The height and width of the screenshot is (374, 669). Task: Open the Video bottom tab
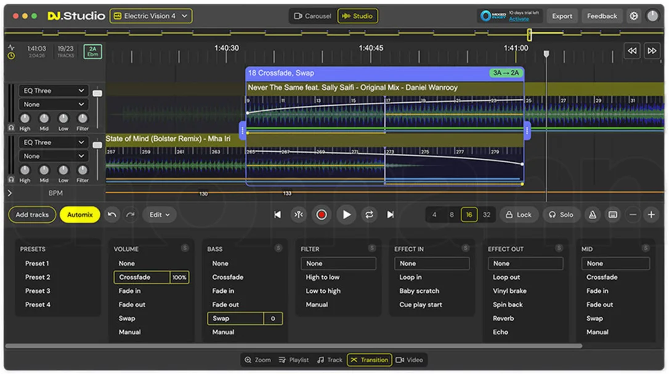point(409,360)
